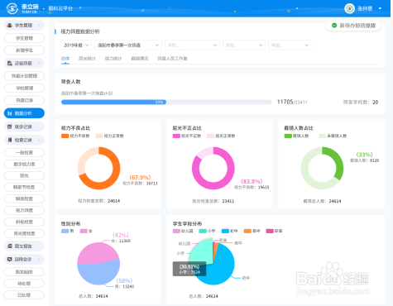Open the 年级 filter dropdown
Screen dimensions: 393x306
click(290, 45)
